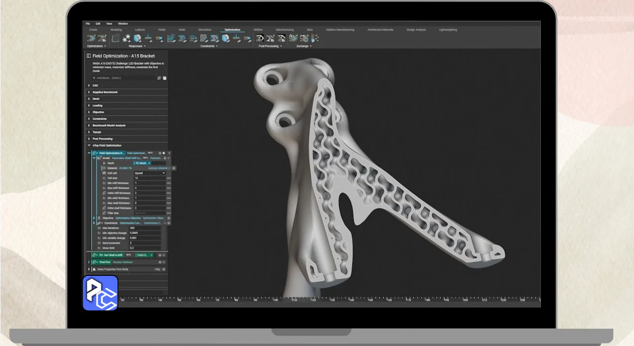Click the app logo badge in bottom-left
The image size is (634, 346).
(100, 293)
